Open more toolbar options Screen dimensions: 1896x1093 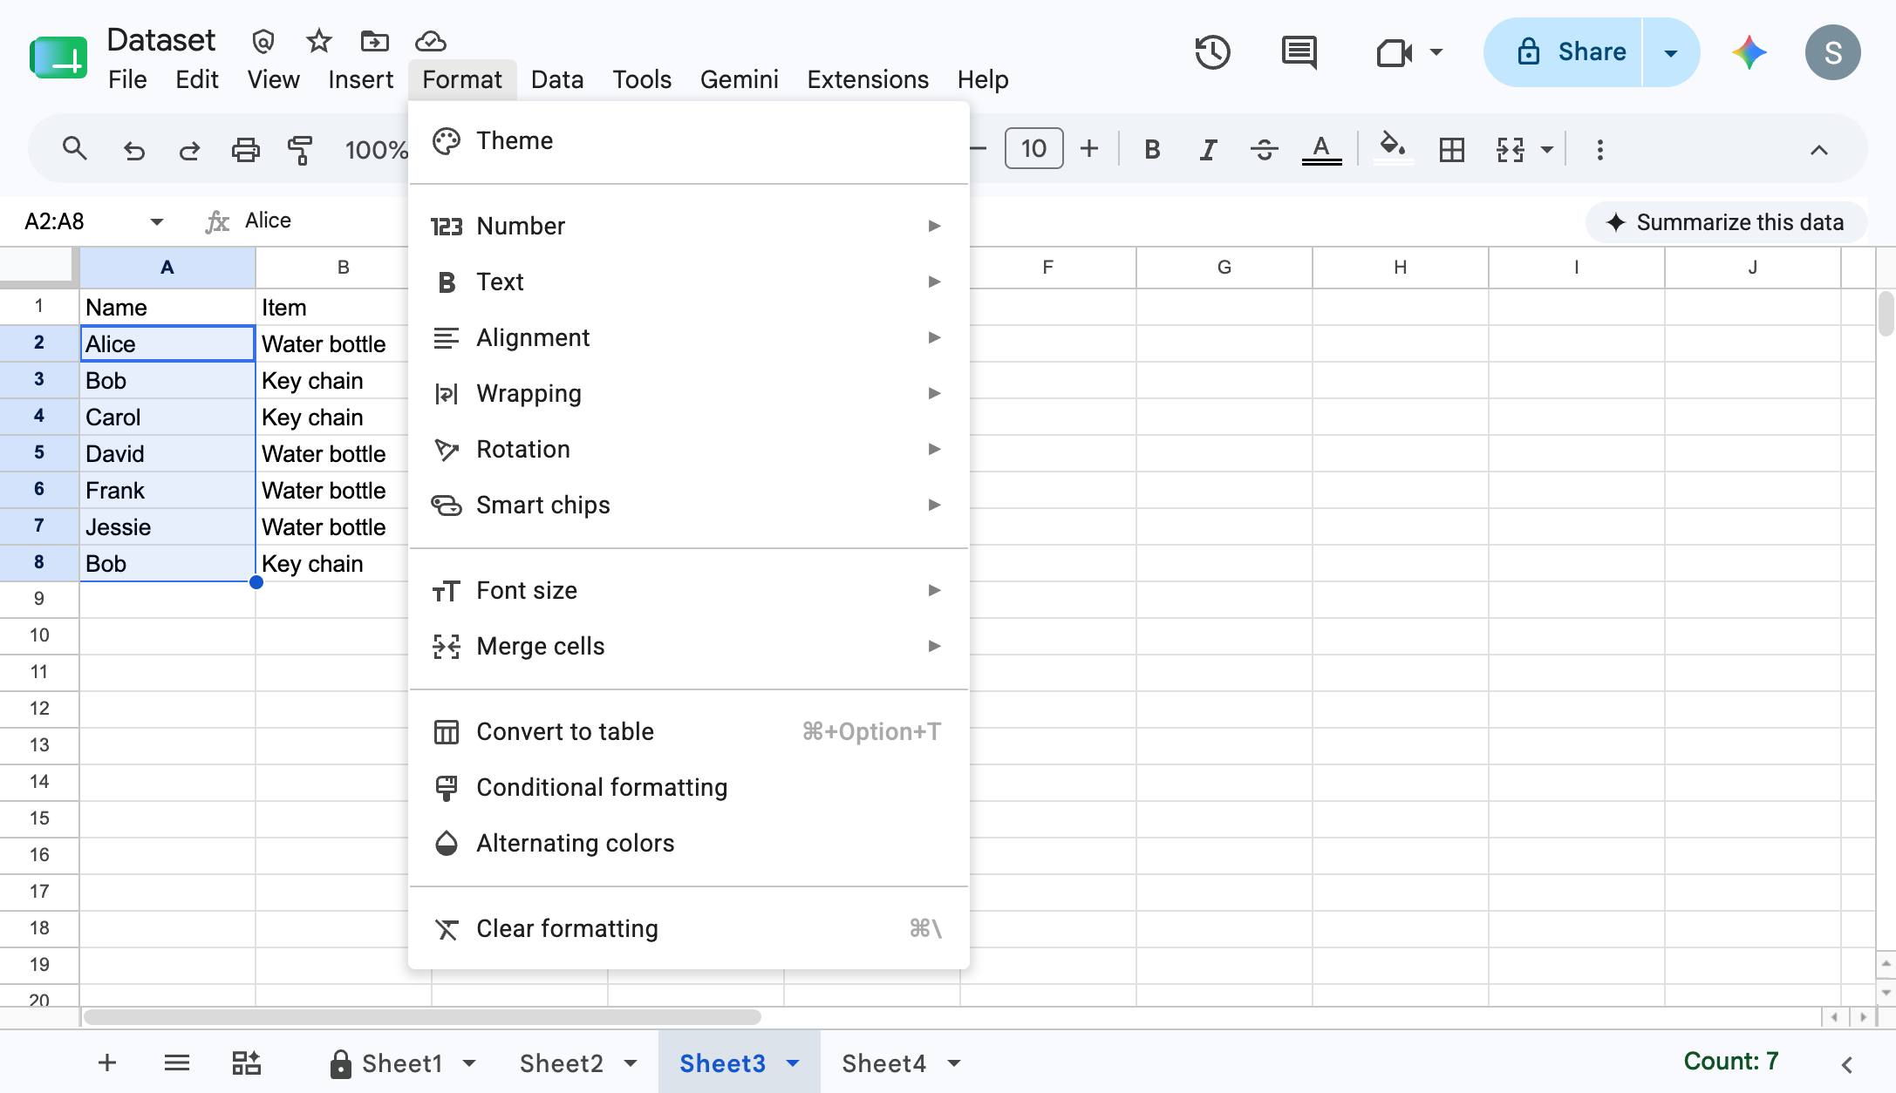pos(1599,150)
